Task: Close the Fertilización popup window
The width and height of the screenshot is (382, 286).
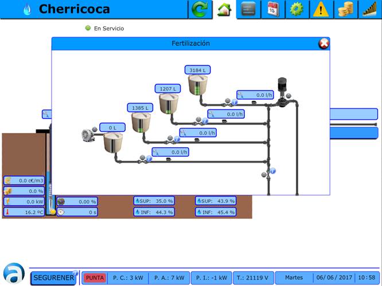Action: (x=323, y=44)
